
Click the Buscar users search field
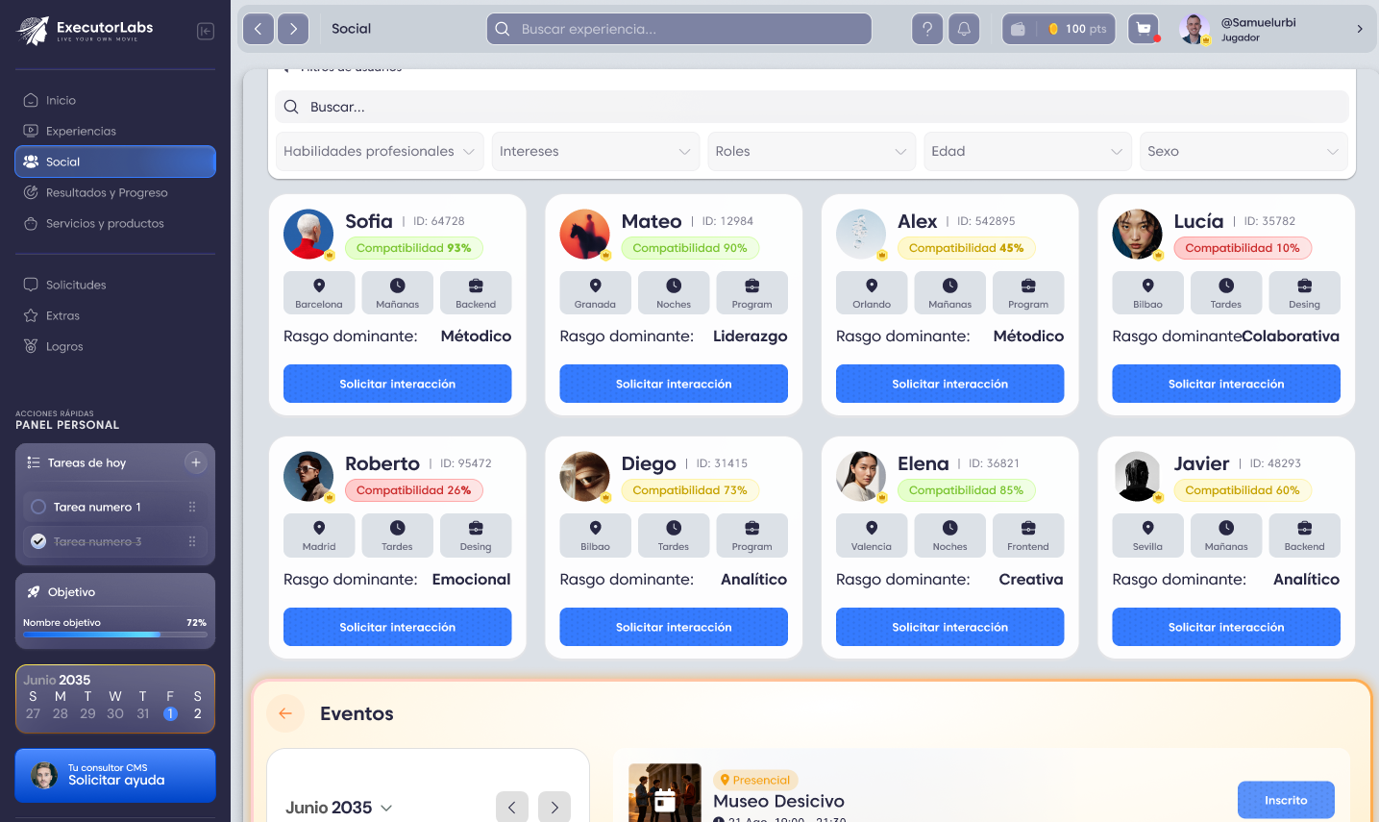click(812, 107)
